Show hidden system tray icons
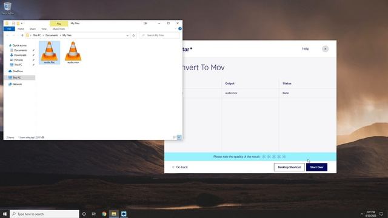 click(x=362, y=214)
